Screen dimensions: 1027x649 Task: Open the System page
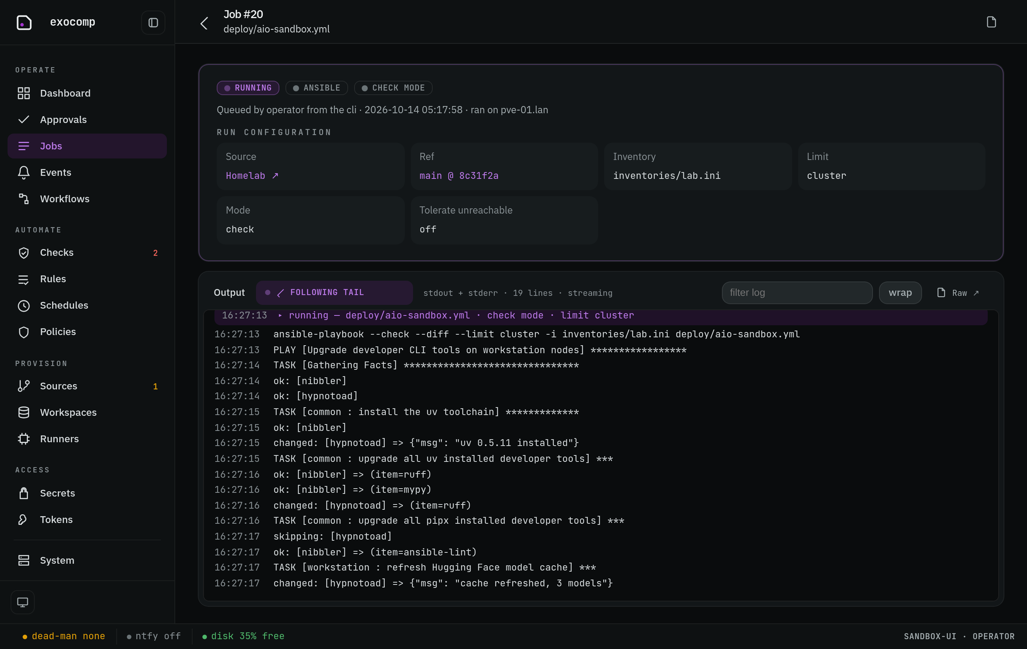pyautogui.click(x=87, y=560)
